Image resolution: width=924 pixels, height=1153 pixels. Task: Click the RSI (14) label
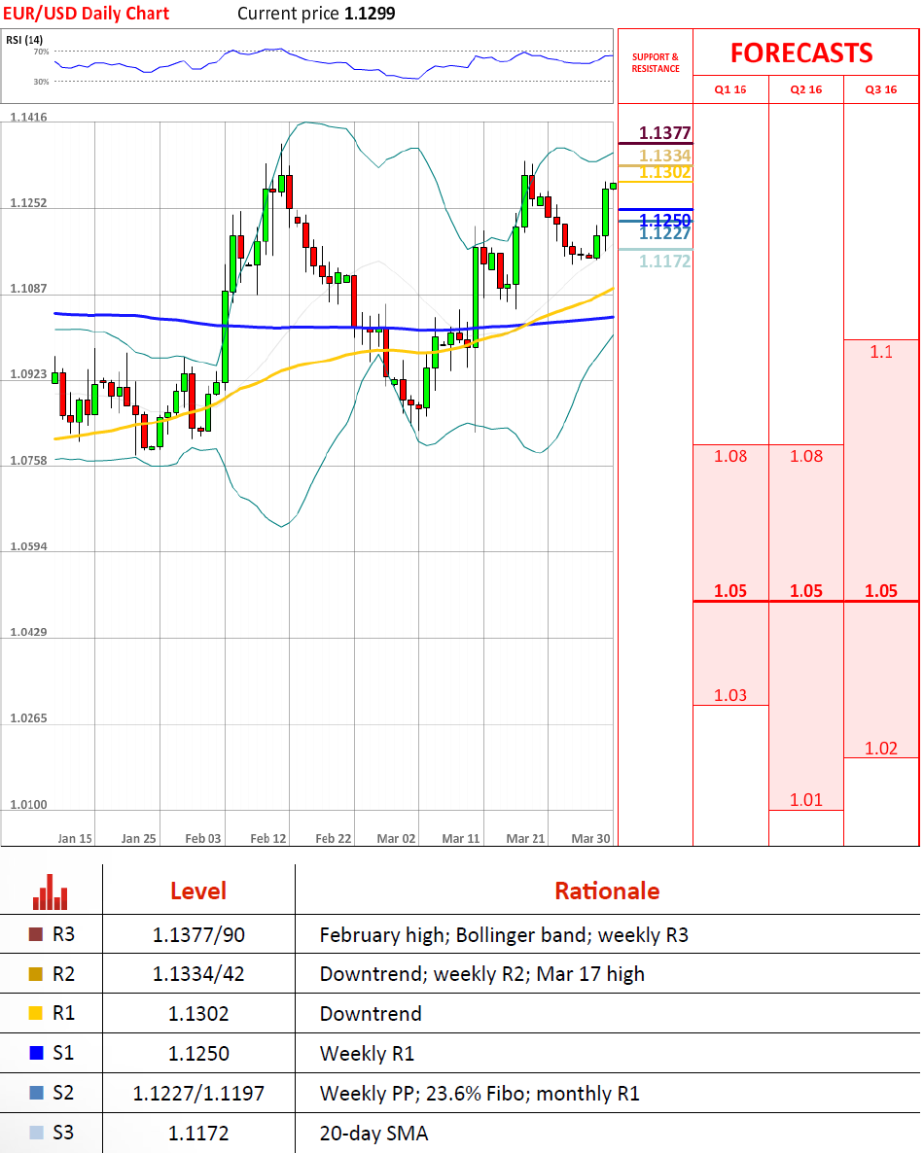point(24,40)
